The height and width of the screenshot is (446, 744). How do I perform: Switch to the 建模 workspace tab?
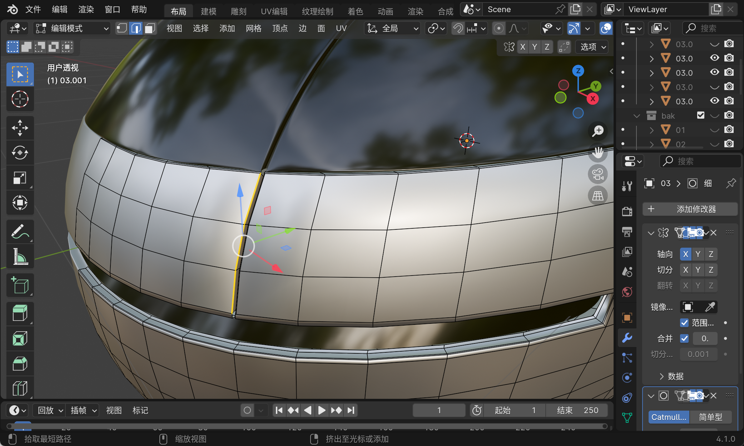point(209,11)
